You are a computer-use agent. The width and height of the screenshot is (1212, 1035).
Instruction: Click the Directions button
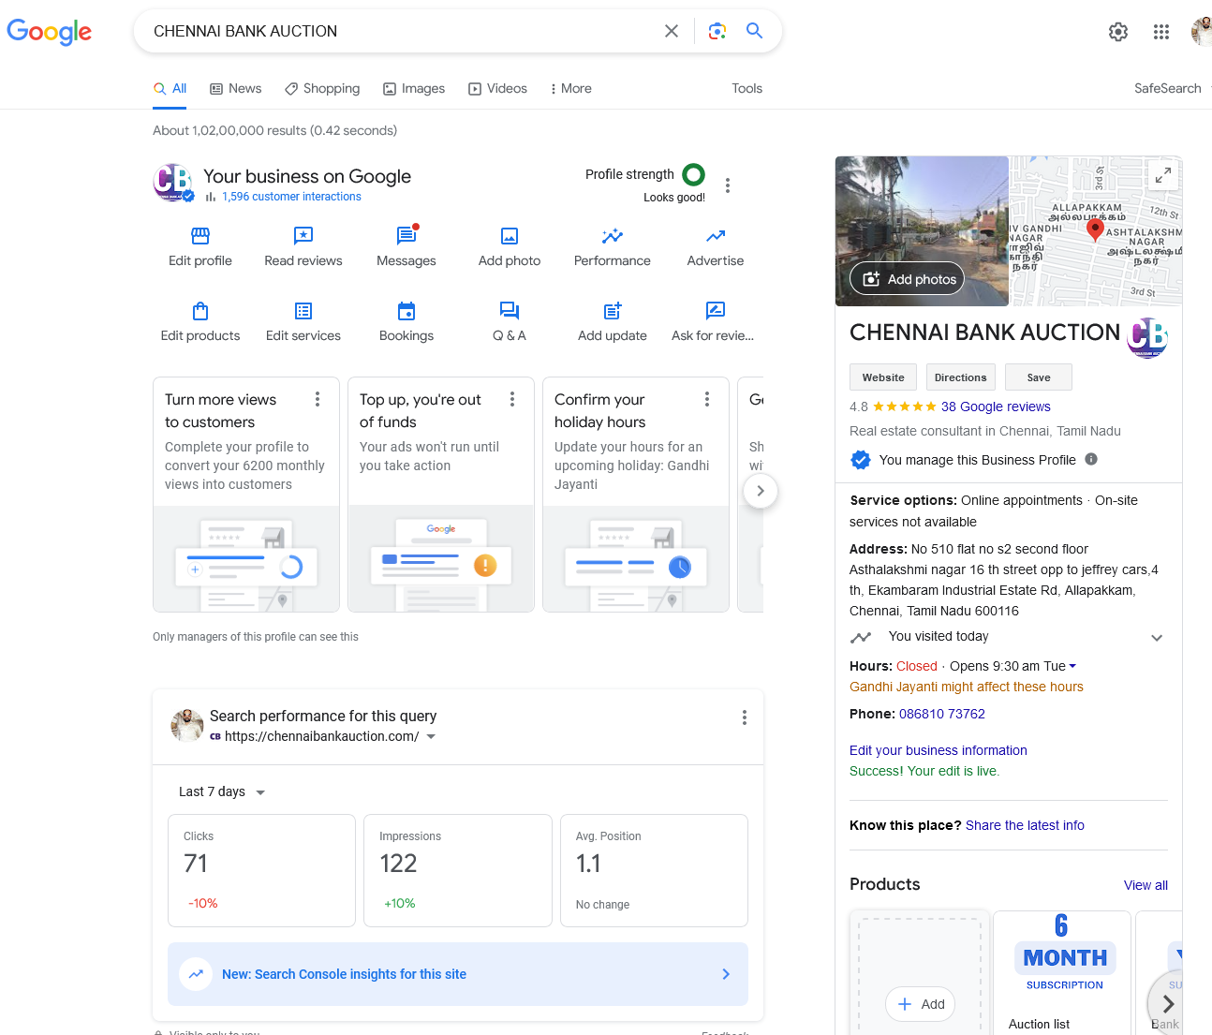pos(960,377)
